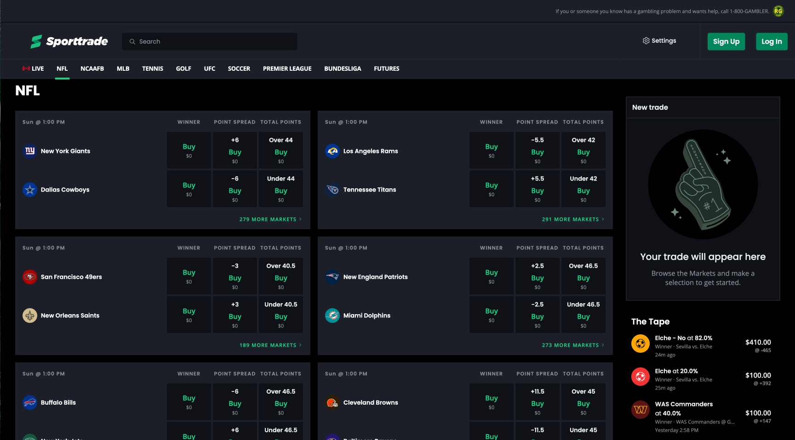Click the Log In button
The height and width of the screenshot is (440, 795).
point(772,41)
